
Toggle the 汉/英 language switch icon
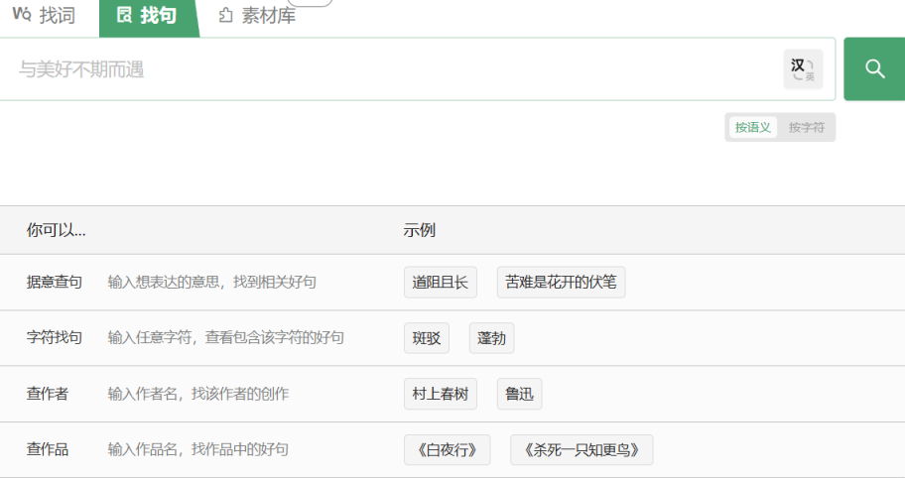tap(803, 68)
